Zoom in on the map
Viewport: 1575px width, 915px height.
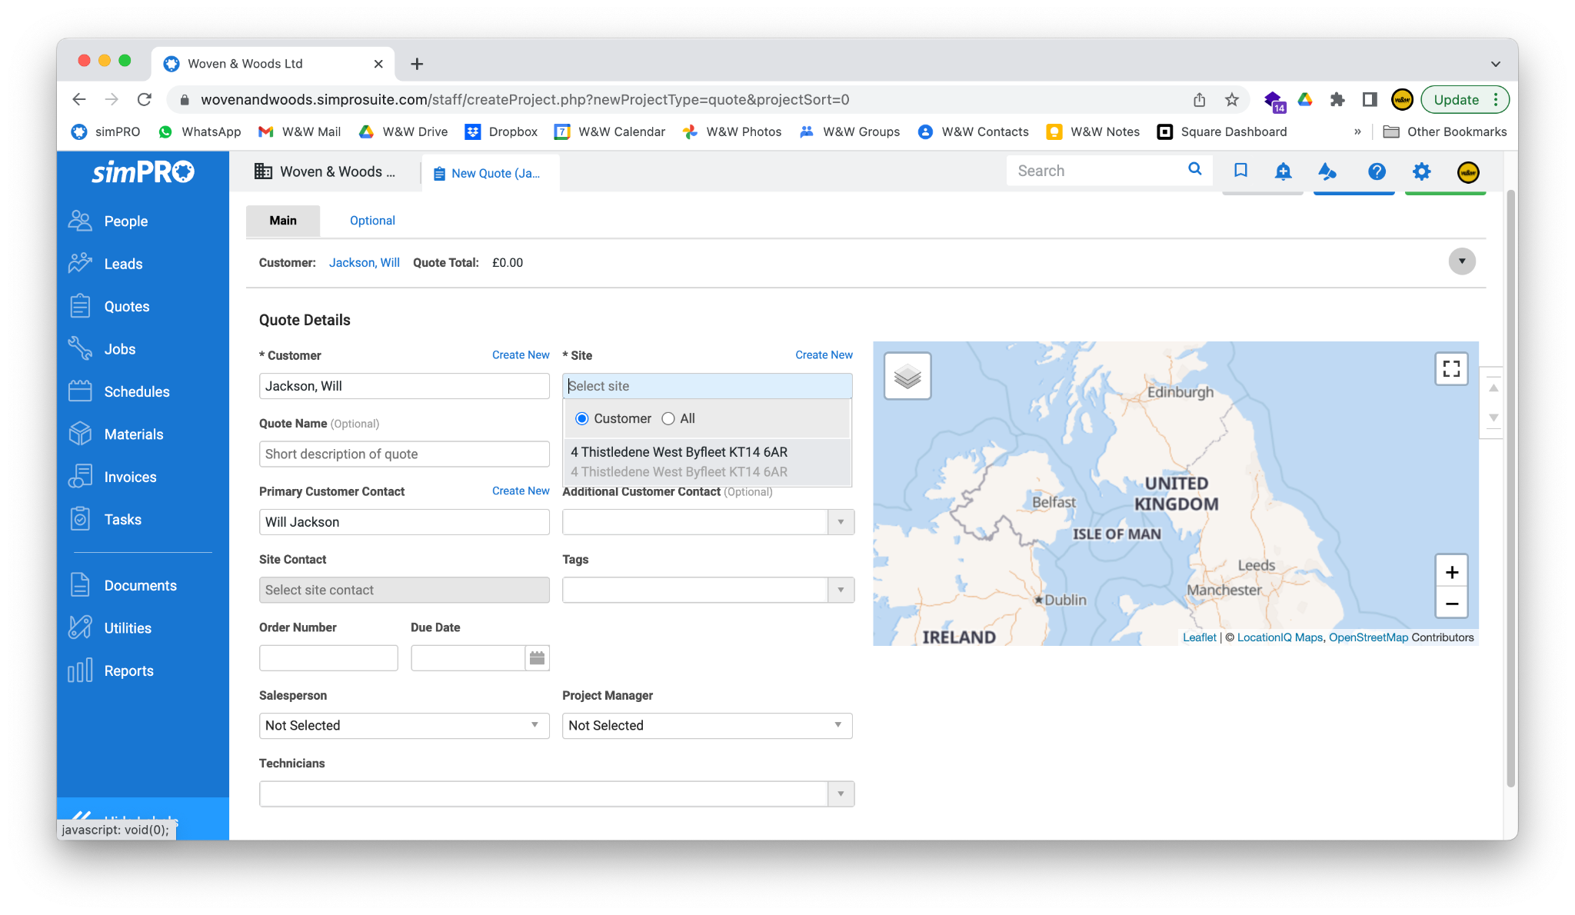(x=1451, y=571)
